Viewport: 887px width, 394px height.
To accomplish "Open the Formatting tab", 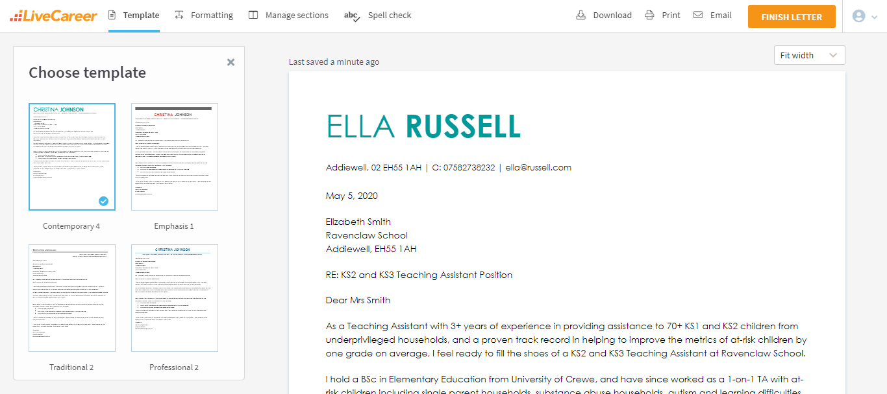I will [x=211, y=15].
